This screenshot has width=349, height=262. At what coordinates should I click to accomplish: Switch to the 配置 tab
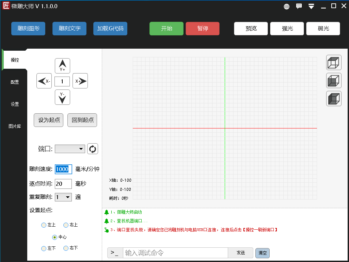pos(15,82)
